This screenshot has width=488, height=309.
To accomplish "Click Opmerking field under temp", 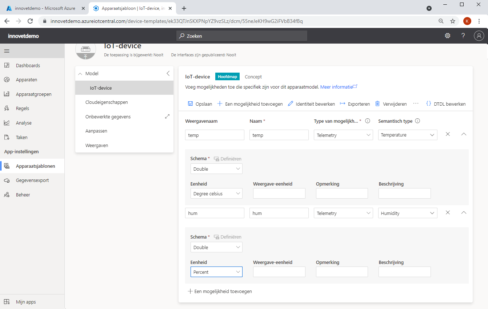I will (x=342, y=194).
